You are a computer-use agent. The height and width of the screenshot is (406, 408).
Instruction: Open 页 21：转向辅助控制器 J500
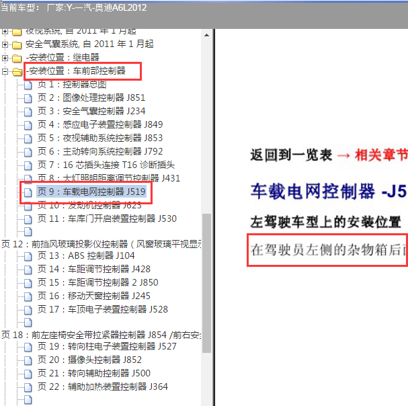click(x=93, y=373)
